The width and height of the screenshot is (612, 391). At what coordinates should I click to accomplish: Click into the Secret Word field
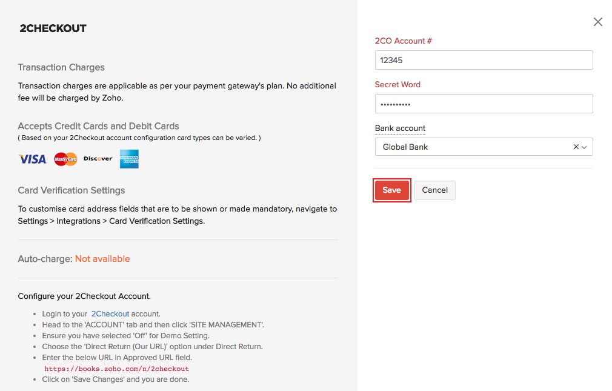(484, 104)
